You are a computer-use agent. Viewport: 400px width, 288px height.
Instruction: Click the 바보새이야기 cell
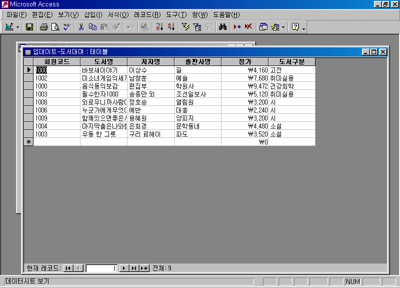pos(104,70)
